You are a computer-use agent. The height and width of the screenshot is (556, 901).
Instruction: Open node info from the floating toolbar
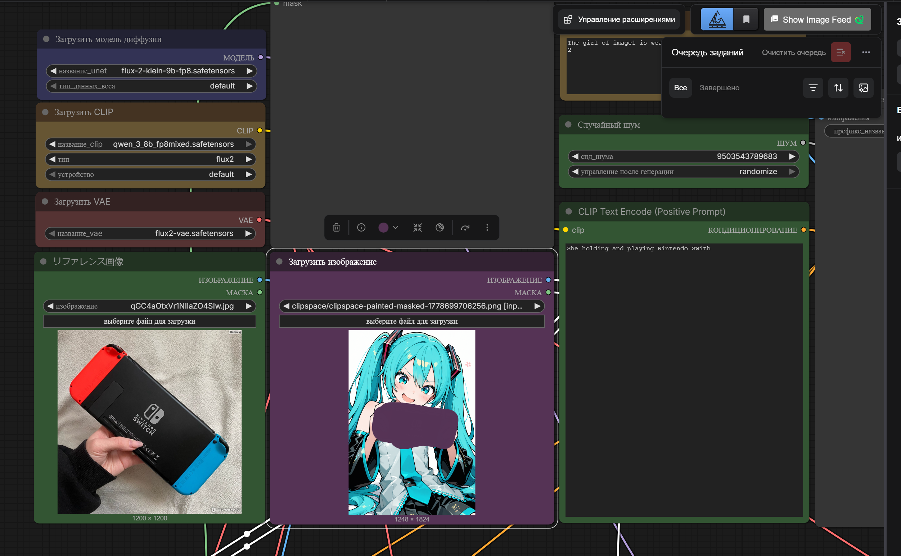pos(361,228)
